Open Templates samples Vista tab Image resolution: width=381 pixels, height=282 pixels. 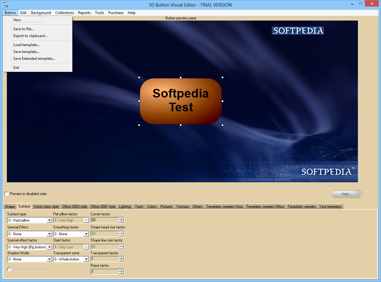click(x=224, y=207)
